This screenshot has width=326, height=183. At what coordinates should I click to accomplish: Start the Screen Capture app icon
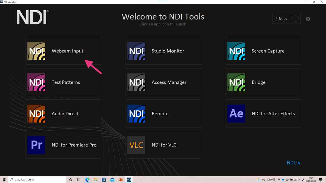click(x=236, y=51)
